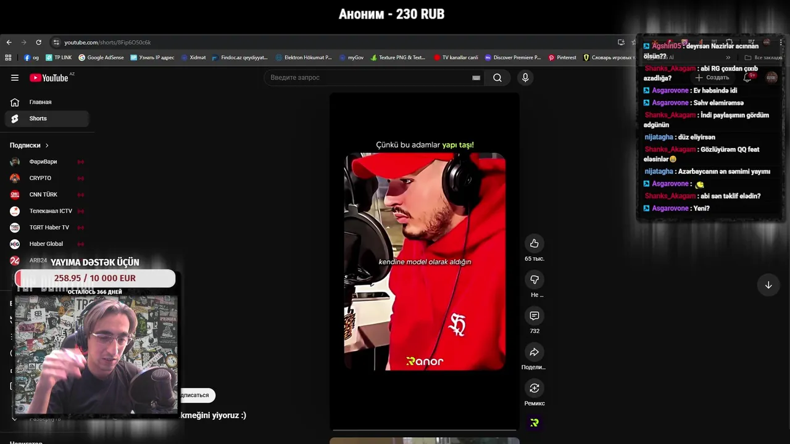Reload the page with the refresh icon
This screenshot has height=444, width=790.
[38, 43]
